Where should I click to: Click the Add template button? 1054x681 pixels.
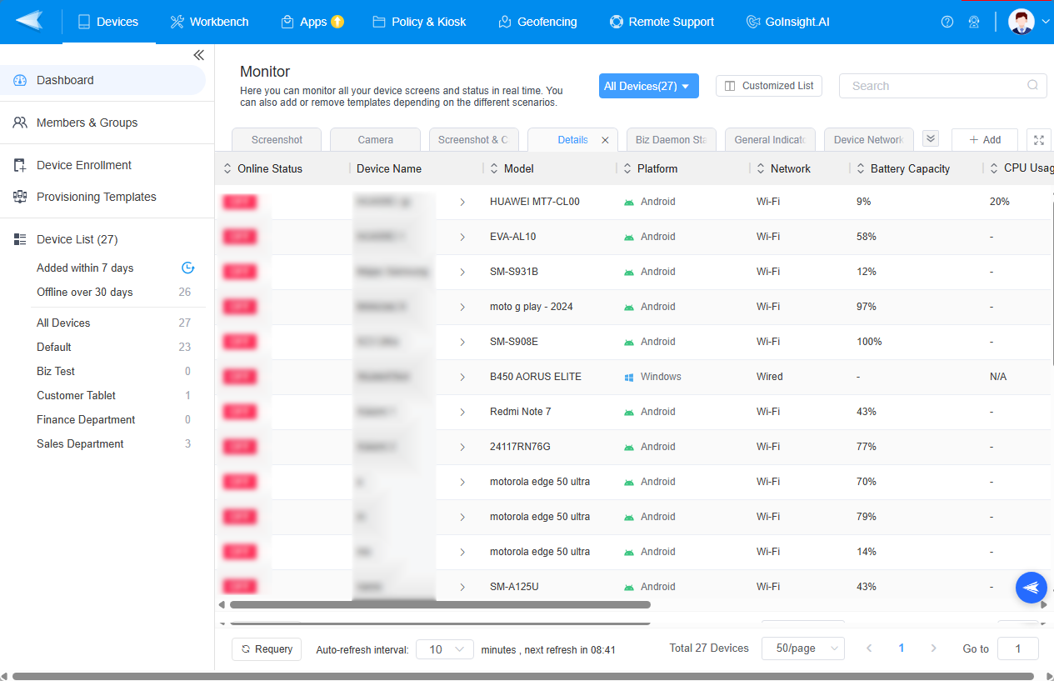tap(985, 140)
